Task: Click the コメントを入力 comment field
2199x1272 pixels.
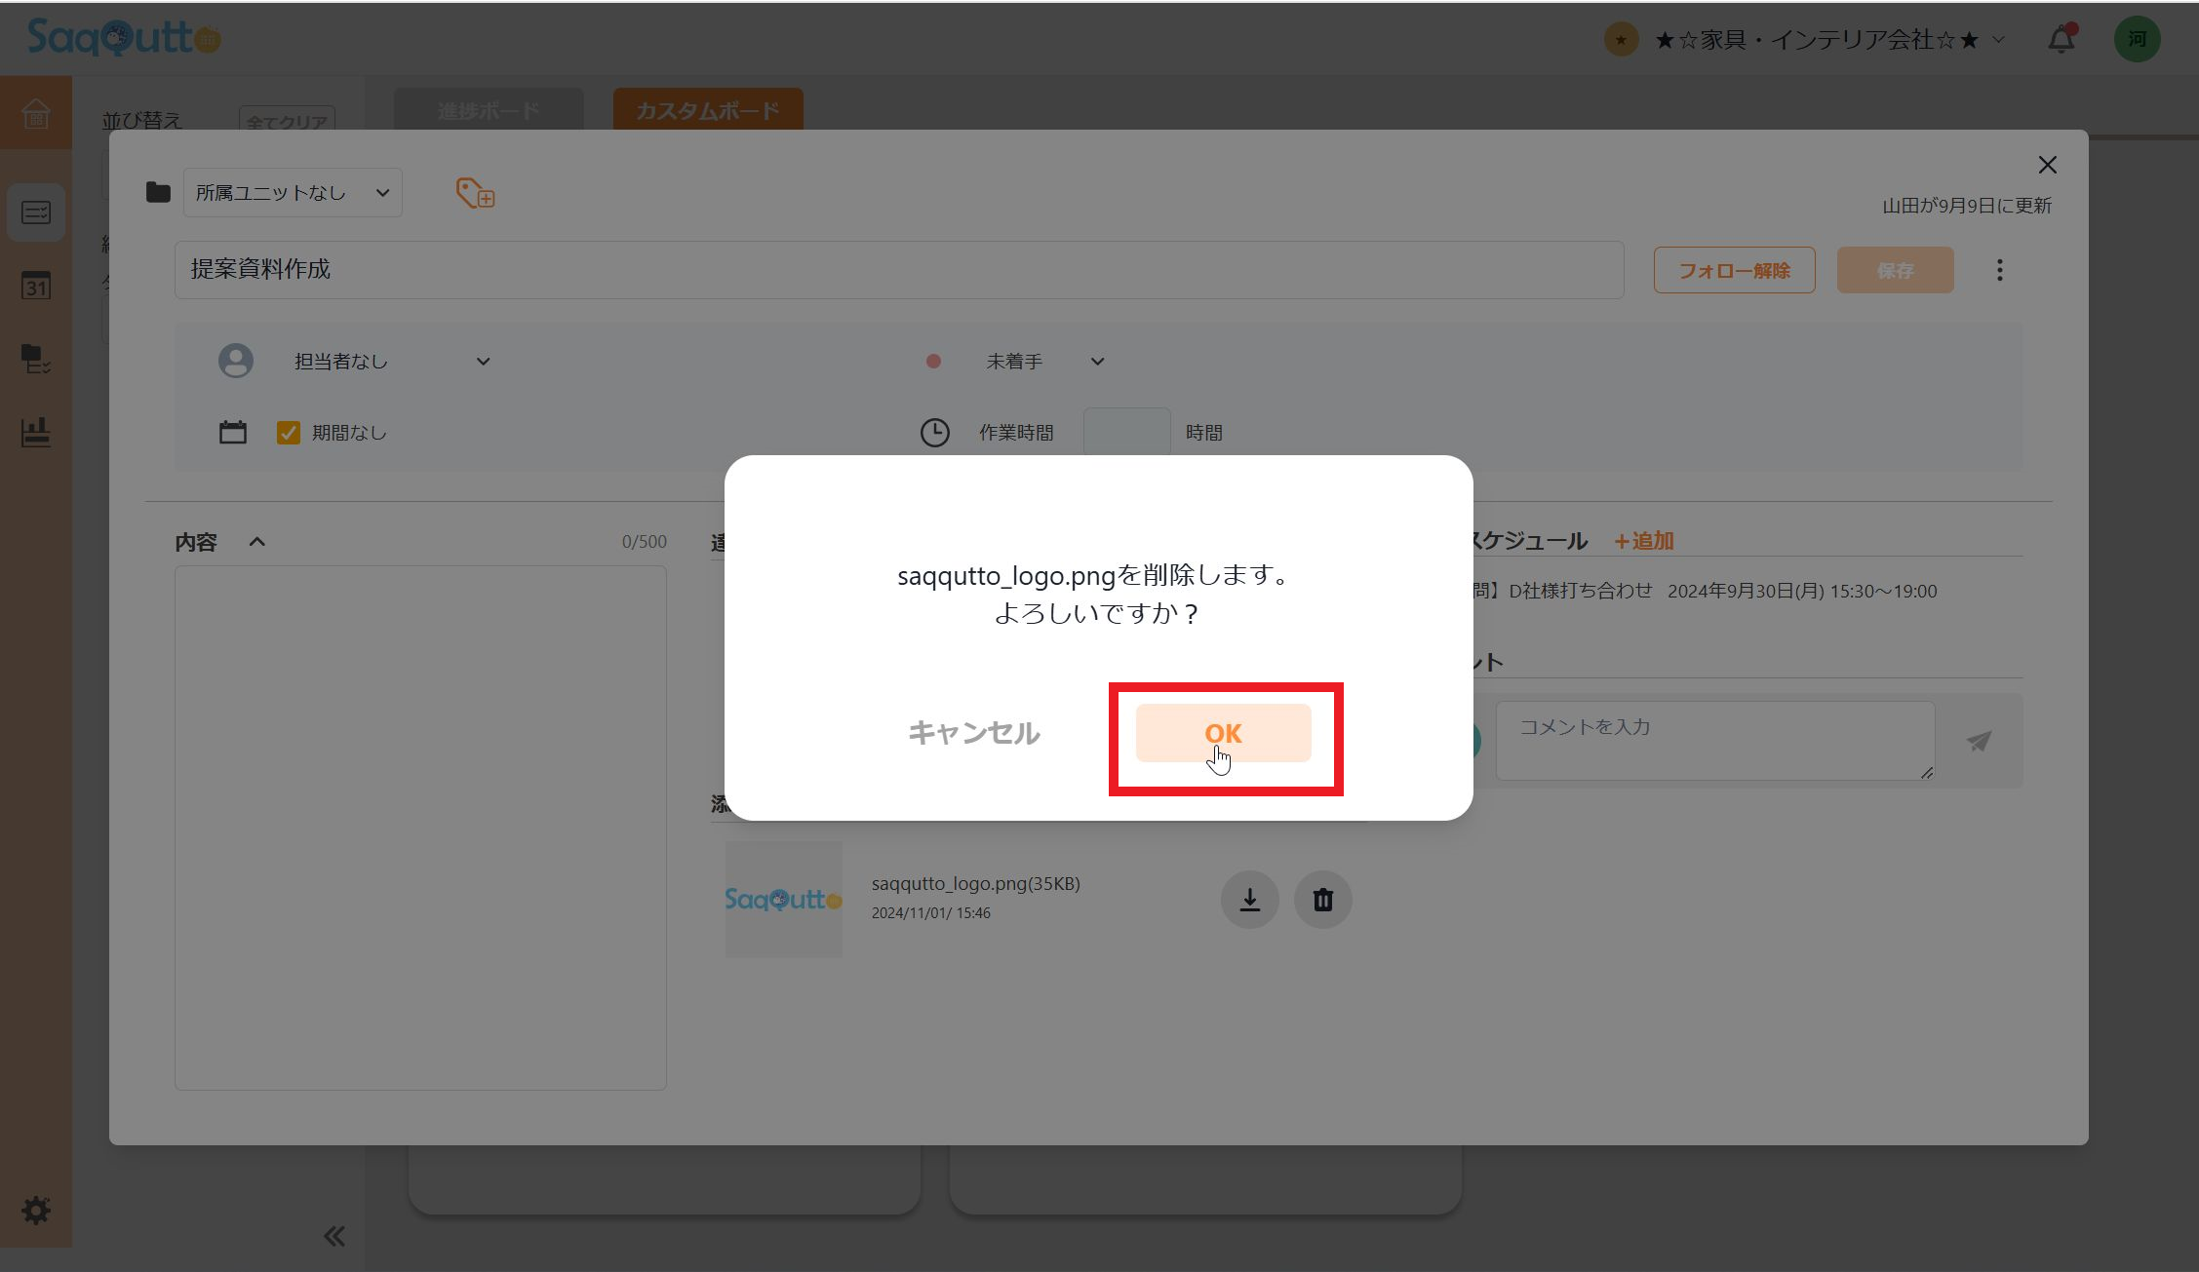Action: pos(1714,740)
